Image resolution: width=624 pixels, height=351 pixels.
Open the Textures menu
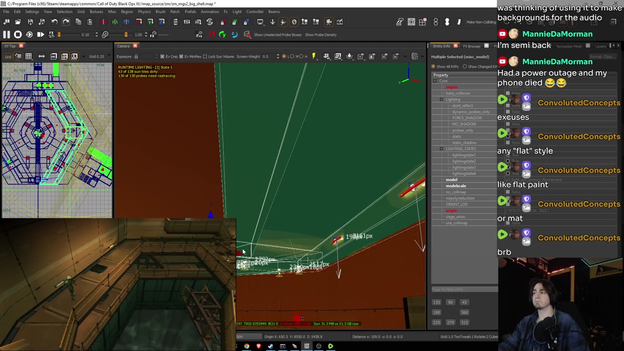point(96,12)
